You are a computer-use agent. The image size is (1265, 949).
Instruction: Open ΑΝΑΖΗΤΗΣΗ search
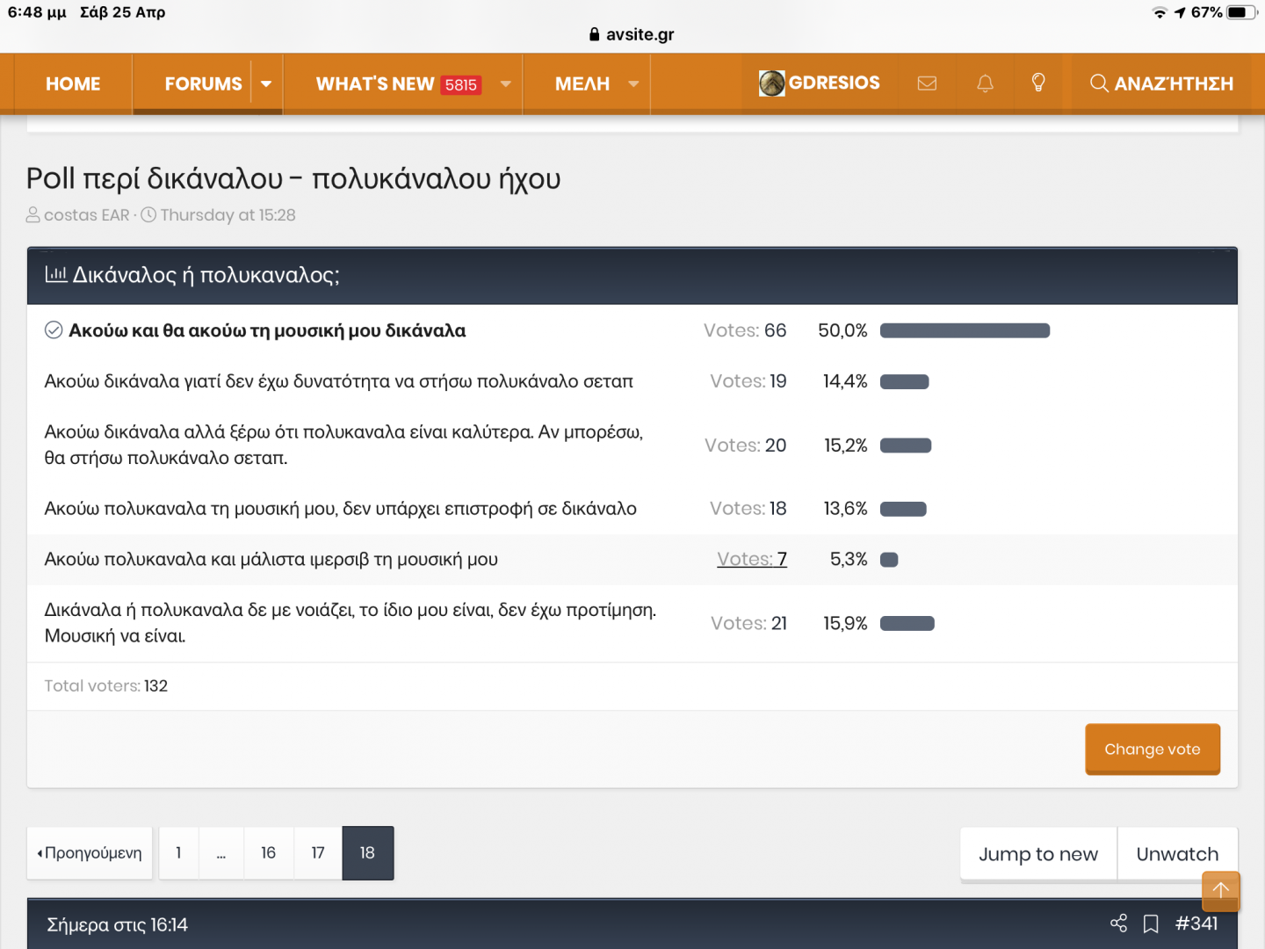[x=1161, y=83]
